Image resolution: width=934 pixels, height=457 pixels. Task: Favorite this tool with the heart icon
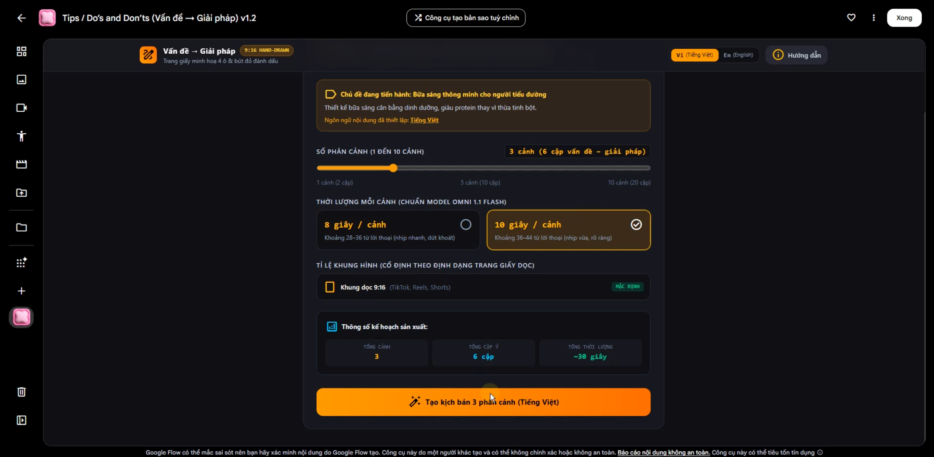pos(851,18)
